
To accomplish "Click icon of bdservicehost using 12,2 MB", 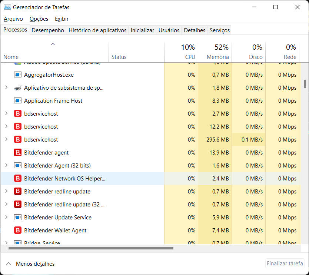I will [18, 126].
